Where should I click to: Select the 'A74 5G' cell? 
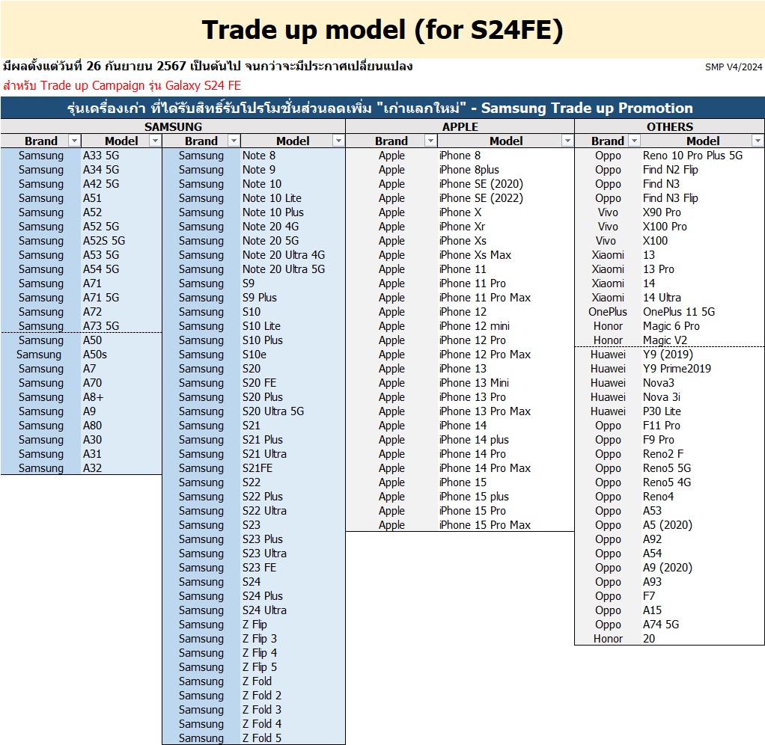(x=703, y=624)
